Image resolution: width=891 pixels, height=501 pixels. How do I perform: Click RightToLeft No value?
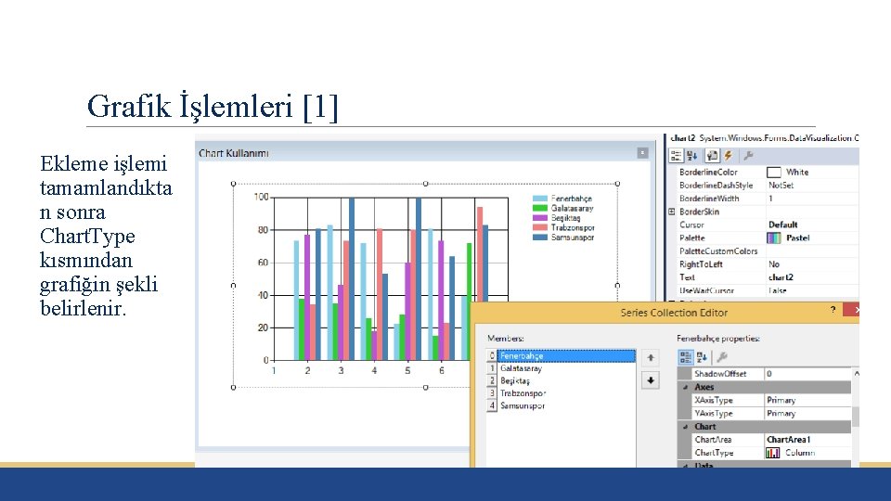[x=813, y=264]
